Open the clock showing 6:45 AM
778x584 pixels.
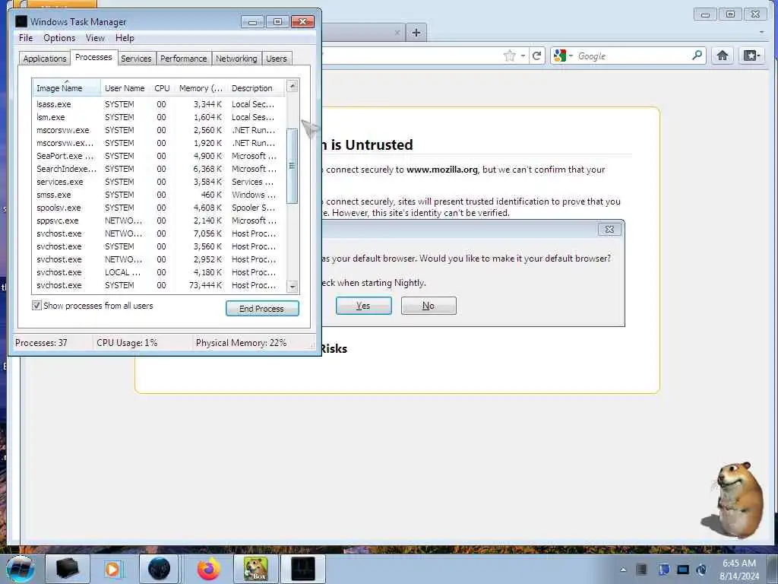point(739,570)
